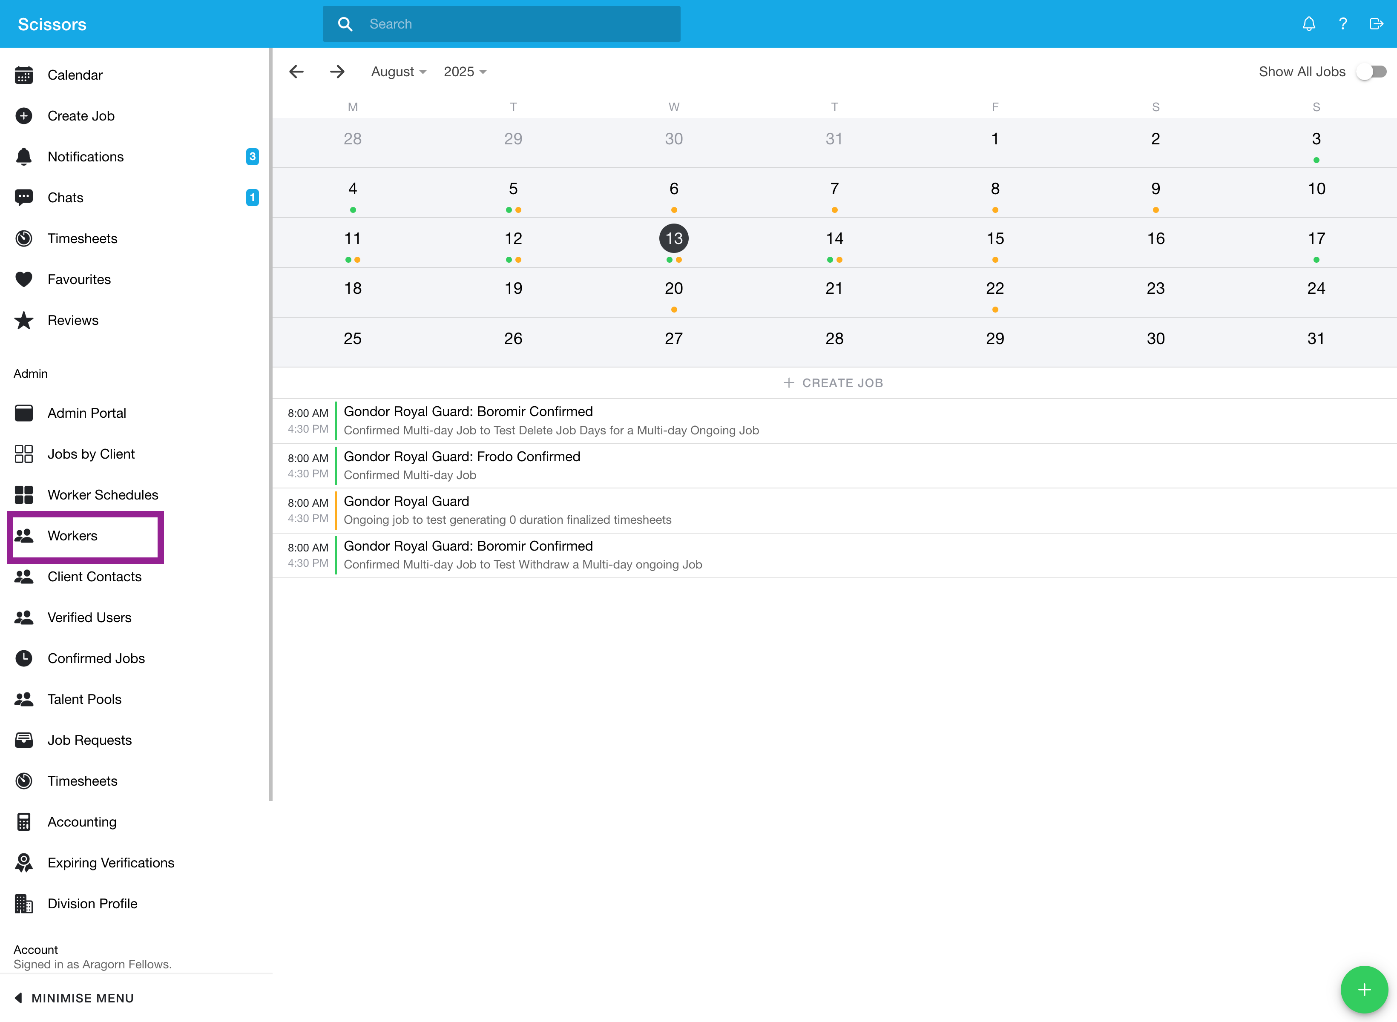Screen dimensions: 1397x1022
Task: Open Accounting via its calculator icon
Action: click(x=23, y=821)
